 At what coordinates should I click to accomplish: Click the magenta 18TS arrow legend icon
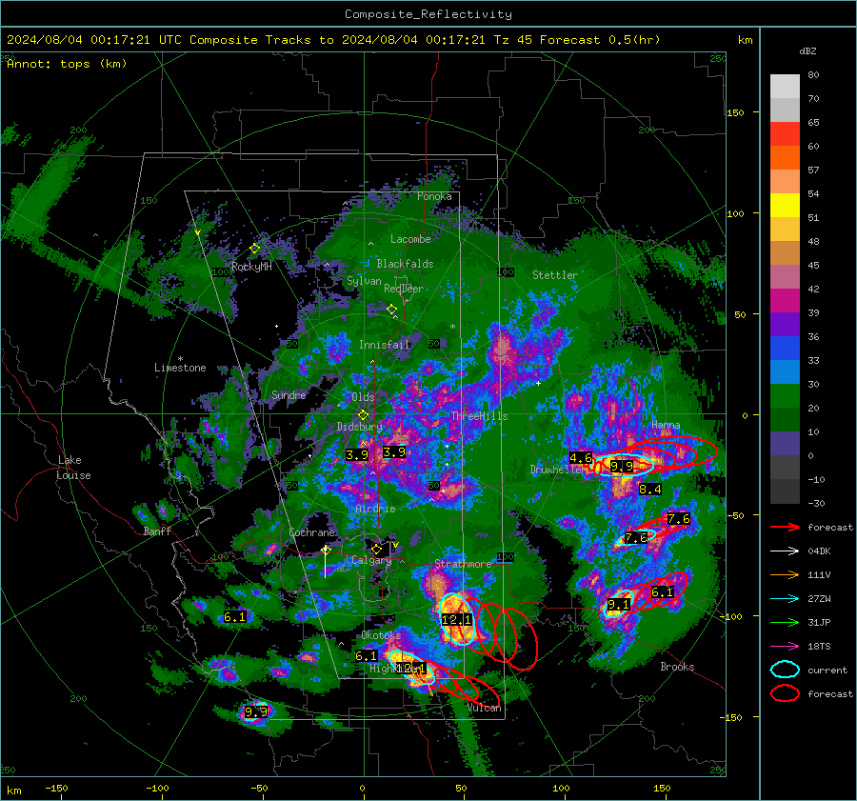[785, 647]
